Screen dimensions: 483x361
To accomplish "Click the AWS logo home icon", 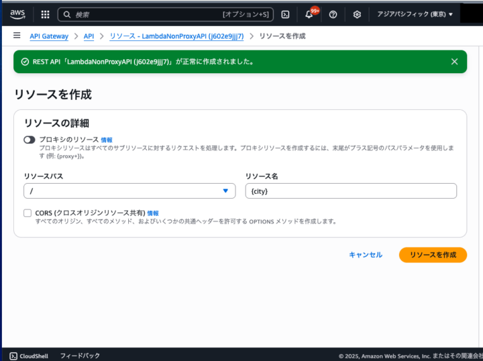I will pos(17,14).
